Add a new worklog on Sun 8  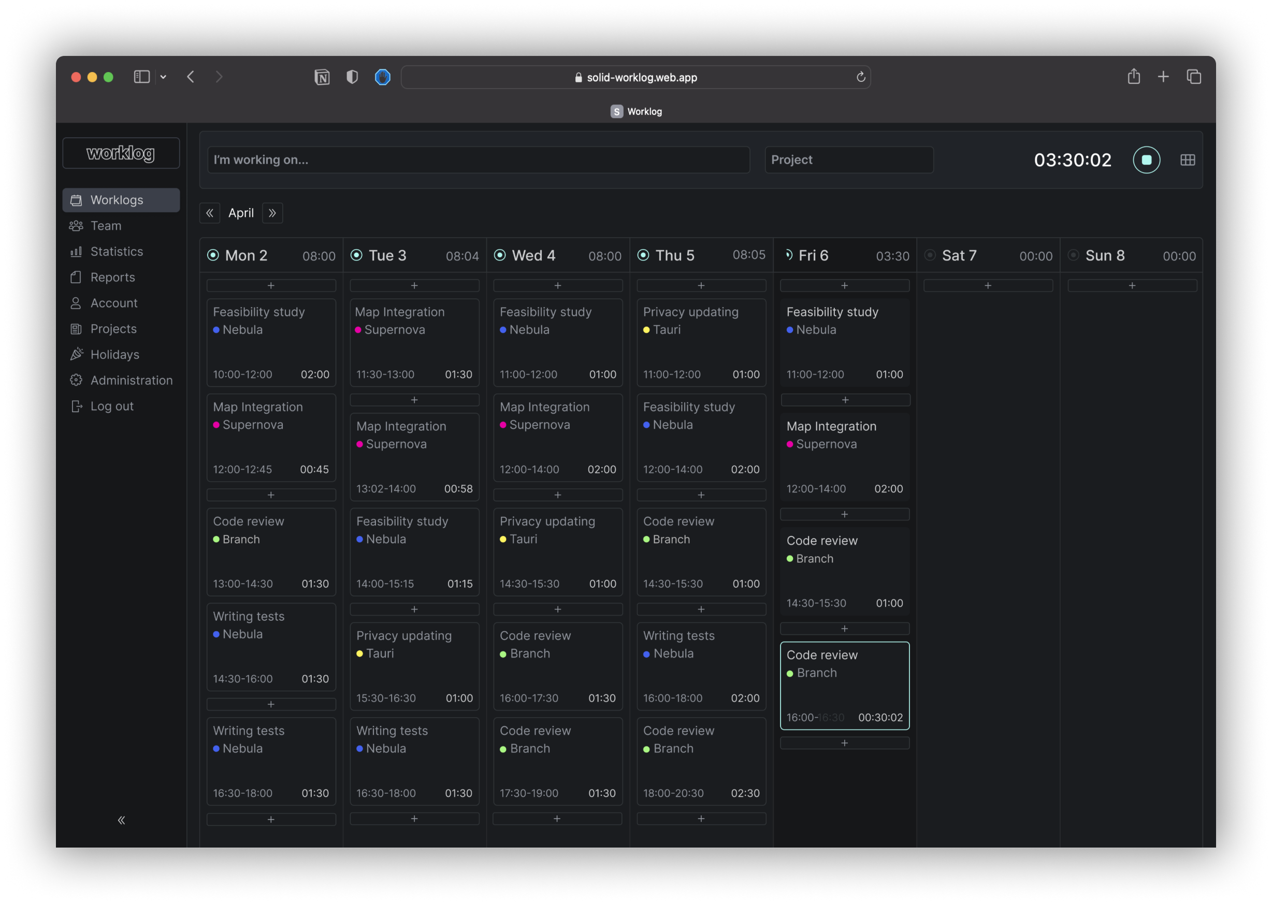1131,286
